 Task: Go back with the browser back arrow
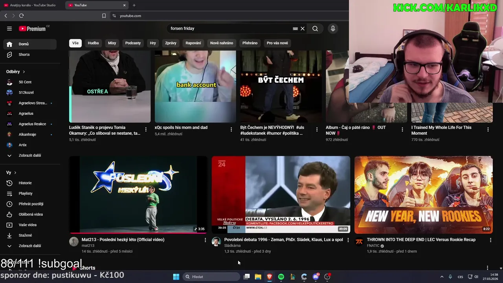6,16
